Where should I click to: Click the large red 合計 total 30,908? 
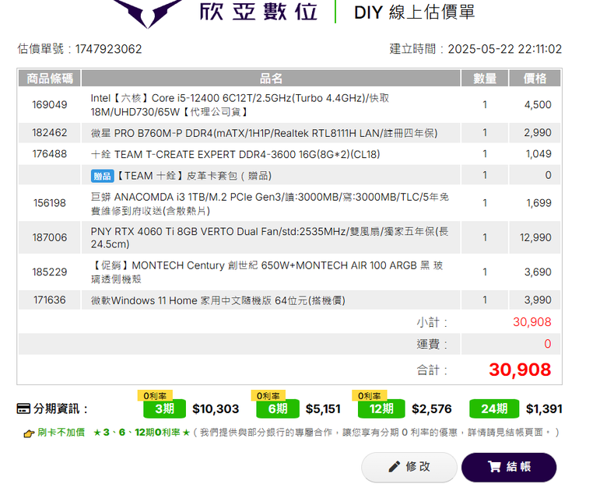pos(520,370)
